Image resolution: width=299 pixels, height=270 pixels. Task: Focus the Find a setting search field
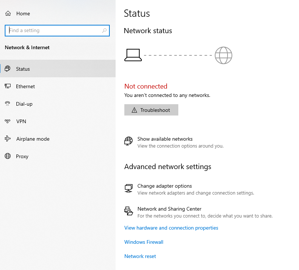(55, 31)
